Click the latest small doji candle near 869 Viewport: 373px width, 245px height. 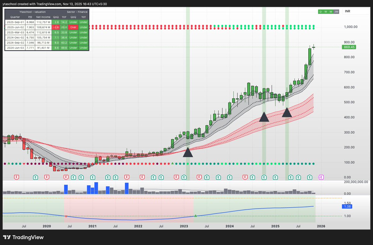(x=314, y=47)
